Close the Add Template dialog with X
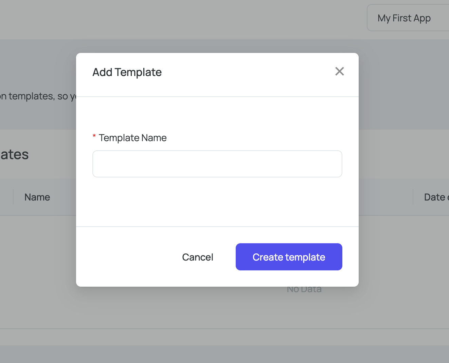The width and height of the screenshot is (449, 363). [339, 71]
